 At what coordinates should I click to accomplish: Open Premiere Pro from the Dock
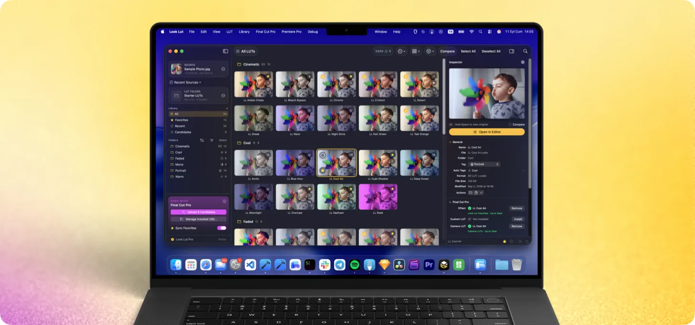click(429, 265)
